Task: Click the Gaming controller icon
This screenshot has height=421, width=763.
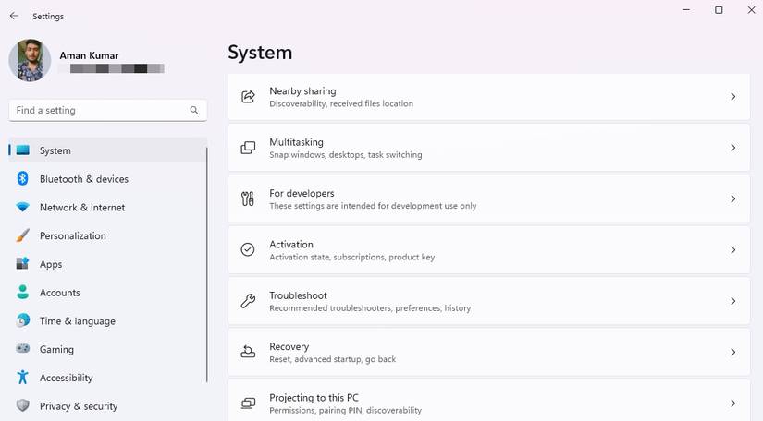Action: click(22, 350)
